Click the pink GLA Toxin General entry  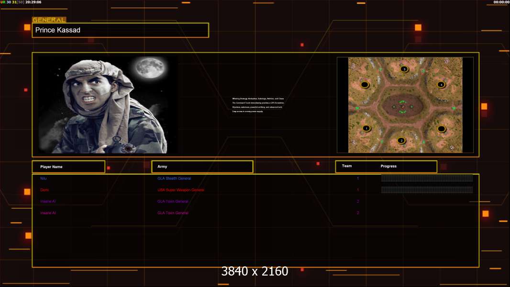(173, 213)
